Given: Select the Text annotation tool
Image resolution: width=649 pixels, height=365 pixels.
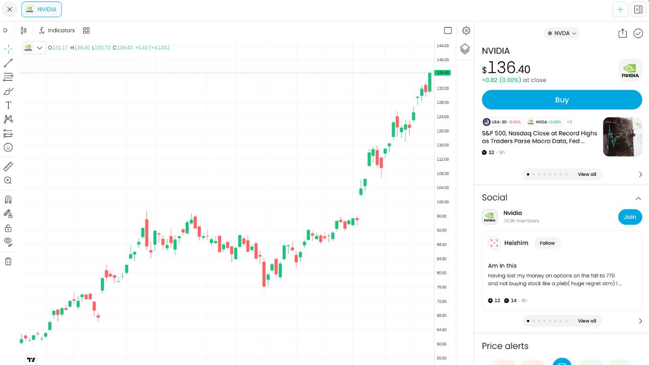Looking at the screenshot, I should [x=8, y=105].
